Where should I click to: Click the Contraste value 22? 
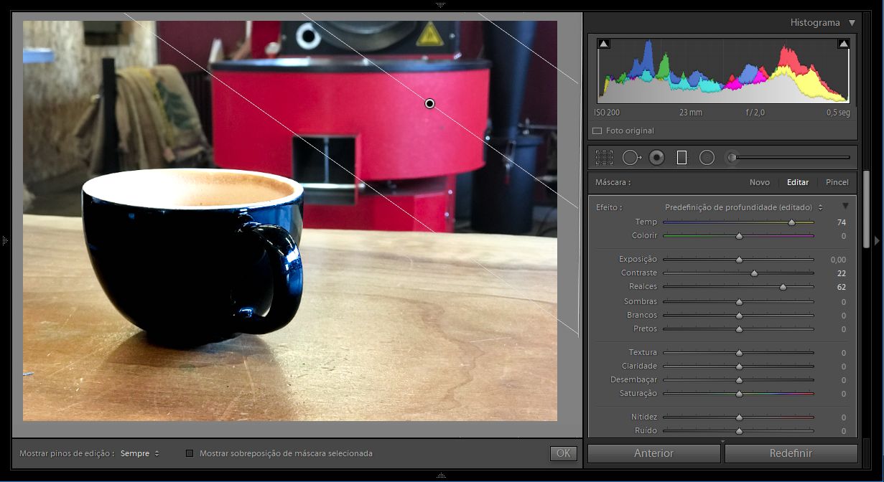841,273
